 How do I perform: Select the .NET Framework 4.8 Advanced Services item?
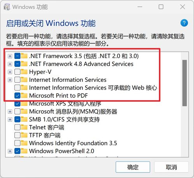coord(81,64)
